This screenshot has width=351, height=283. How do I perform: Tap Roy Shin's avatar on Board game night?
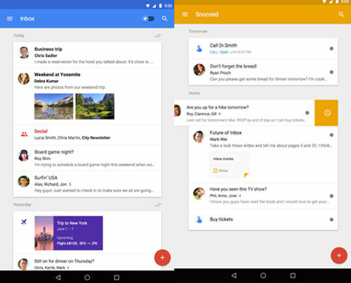24,155
